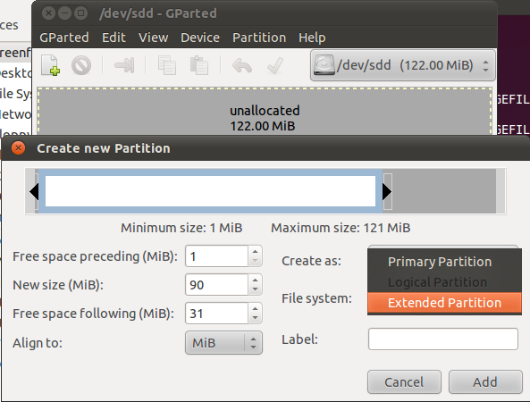Click the Label text field
The image size is (530, 402).
coord(443,339)
